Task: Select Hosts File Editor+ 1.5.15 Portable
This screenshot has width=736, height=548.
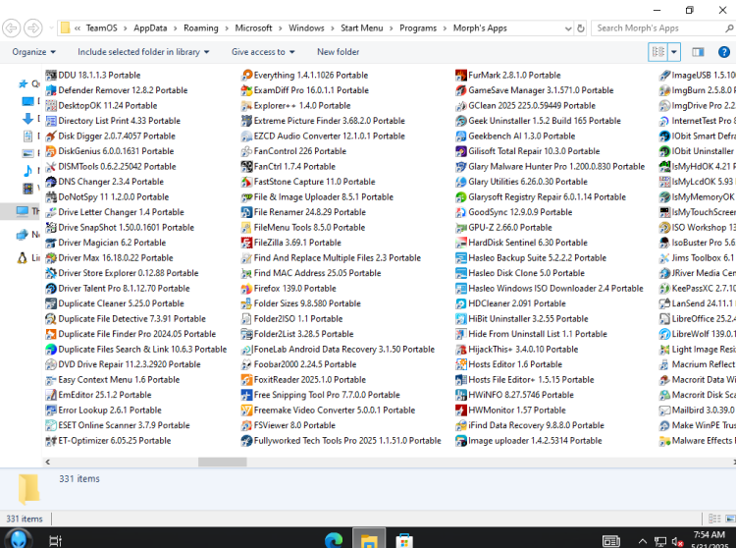Action: tap(524, 379)
